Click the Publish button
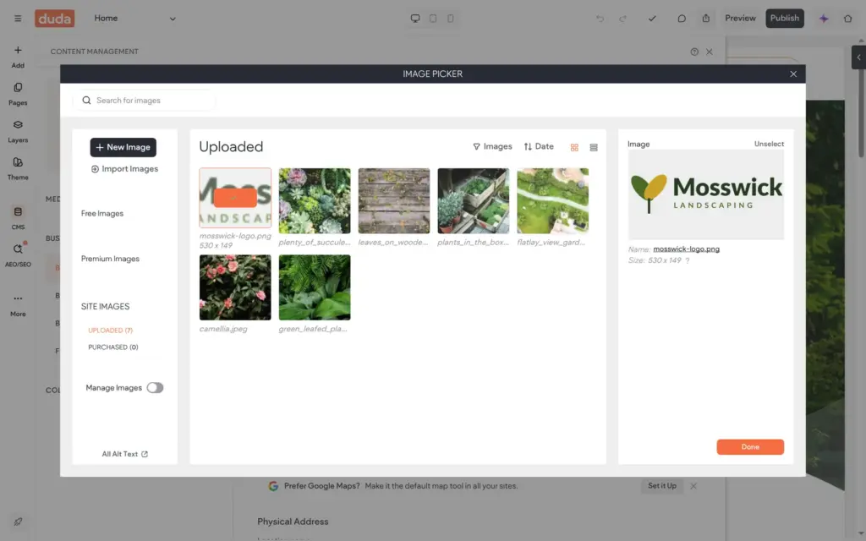This screenshot has width=866, height=541. tap(784, 19)
